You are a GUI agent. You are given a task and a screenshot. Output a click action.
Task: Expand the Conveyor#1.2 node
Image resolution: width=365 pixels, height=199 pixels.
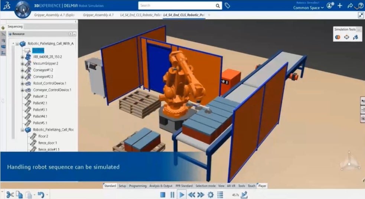pos(22,70)
